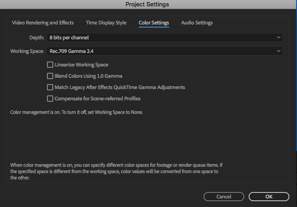Click the "Working Space:" field label
Viewport: 297px width, 207px height.
[27, 51]
